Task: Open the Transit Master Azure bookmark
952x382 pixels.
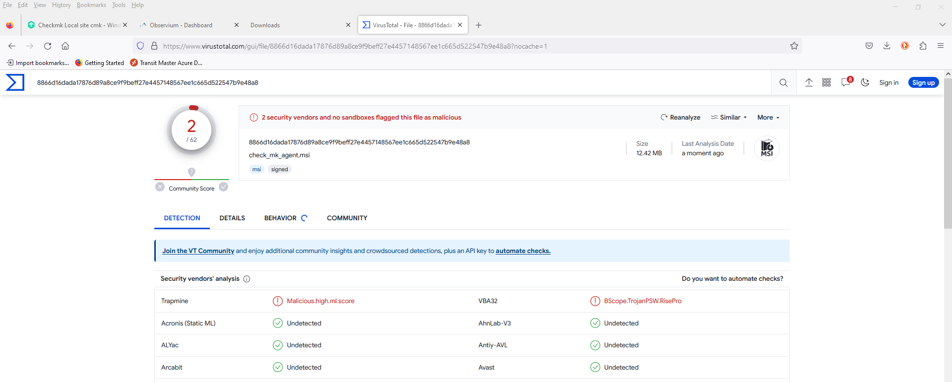Action: point(166,63)
